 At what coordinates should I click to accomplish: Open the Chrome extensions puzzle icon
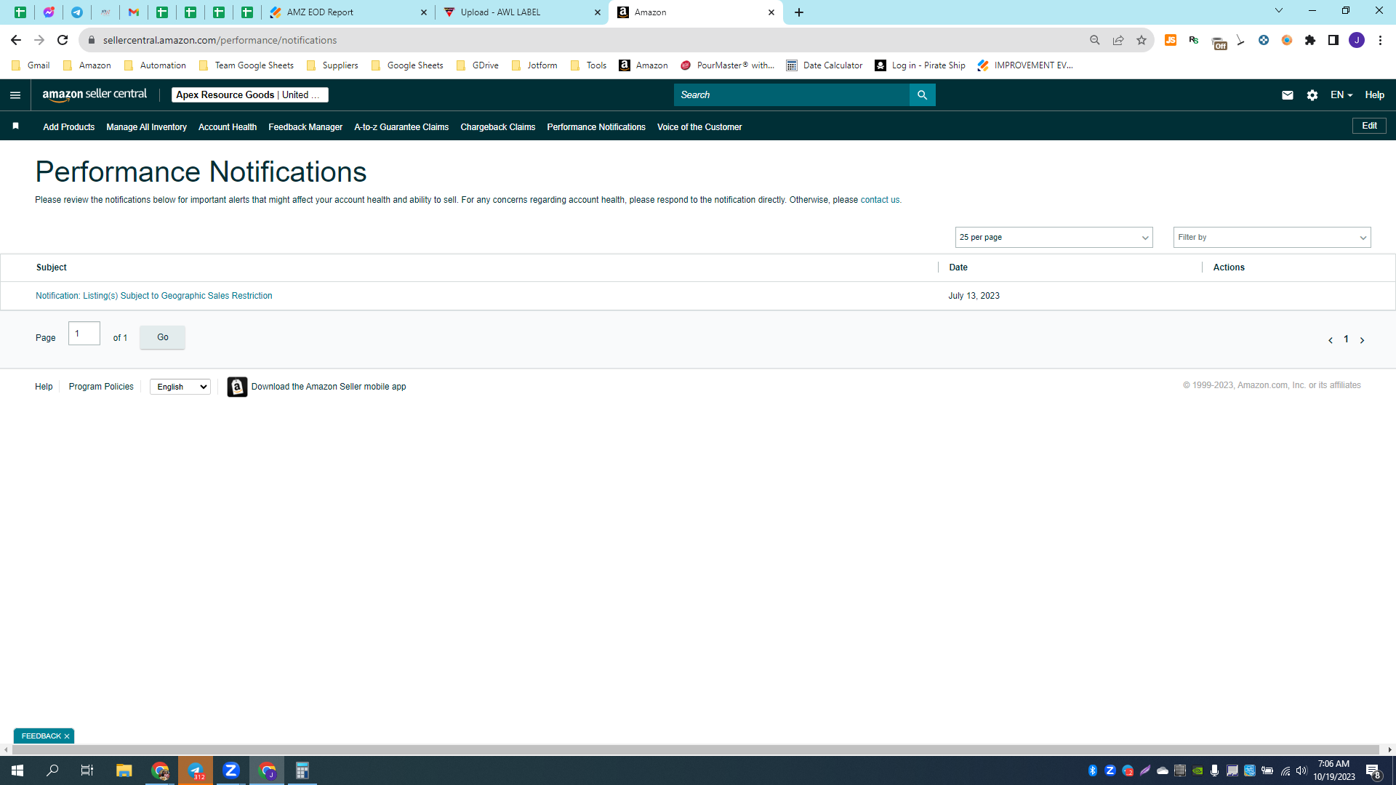coord(1310,40)
